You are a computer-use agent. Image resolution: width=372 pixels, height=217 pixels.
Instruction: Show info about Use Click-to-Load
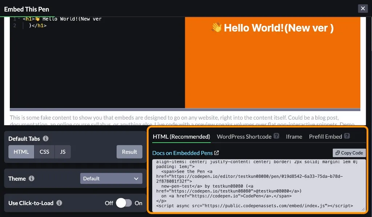coord(59,203)
